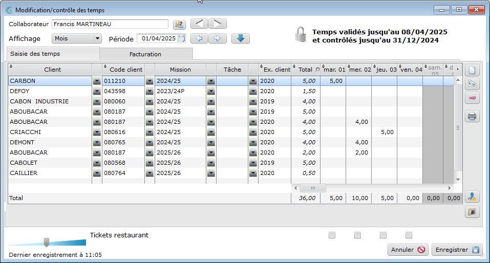Image resolution: width=490 pixels, height=263 pixels.
Task: Click the ven. 04 column header
Action: (410, 70)
